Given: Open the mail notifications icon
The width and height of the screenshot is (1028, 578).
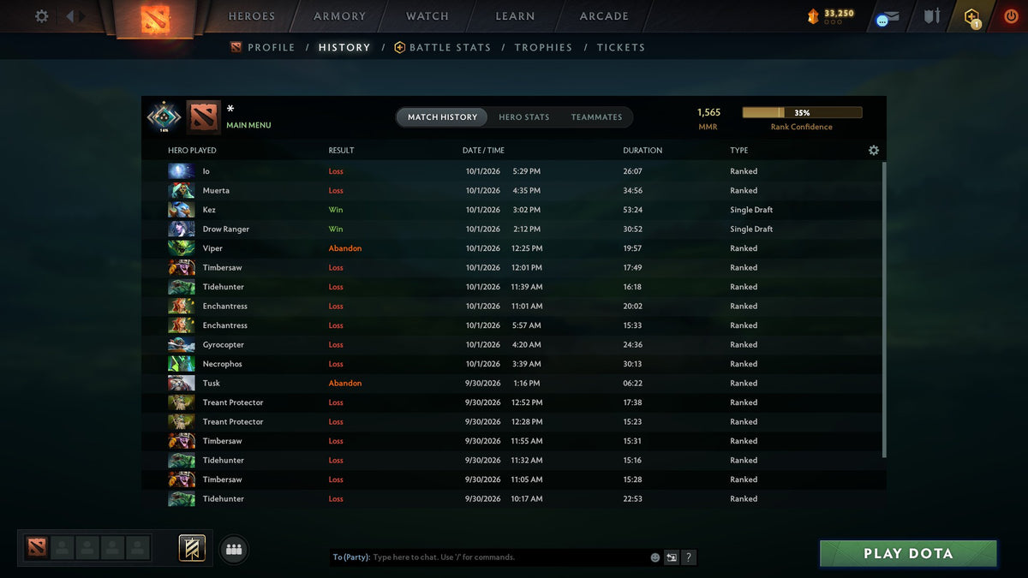Looking at the screenshot, I should [x=888, y=17].
